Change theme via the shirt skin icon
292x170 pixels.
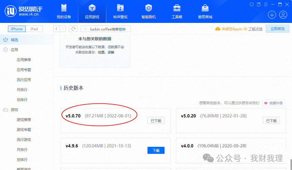click(x=252, y=4)
